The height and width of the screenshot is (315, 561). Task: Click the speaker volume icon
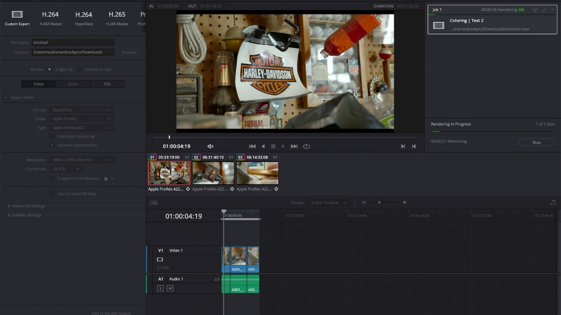click(x=210, y=146)
